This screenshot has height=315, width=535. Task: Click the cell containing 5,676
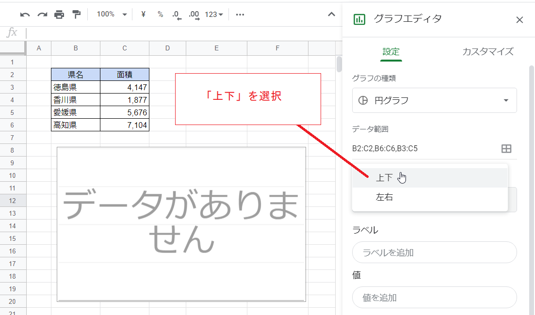pyautogui.click(x=125, y=112)
